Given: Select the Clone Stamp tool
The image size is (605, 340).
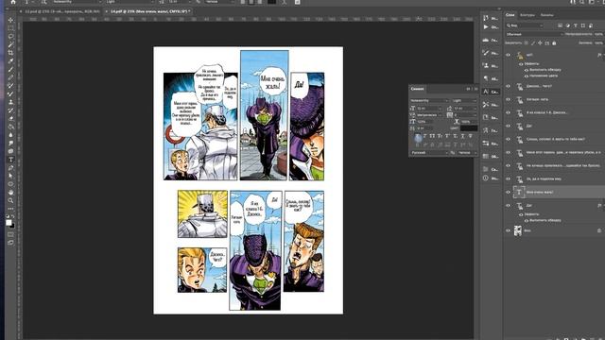Looking at the screenshot, I should point(10,102).
